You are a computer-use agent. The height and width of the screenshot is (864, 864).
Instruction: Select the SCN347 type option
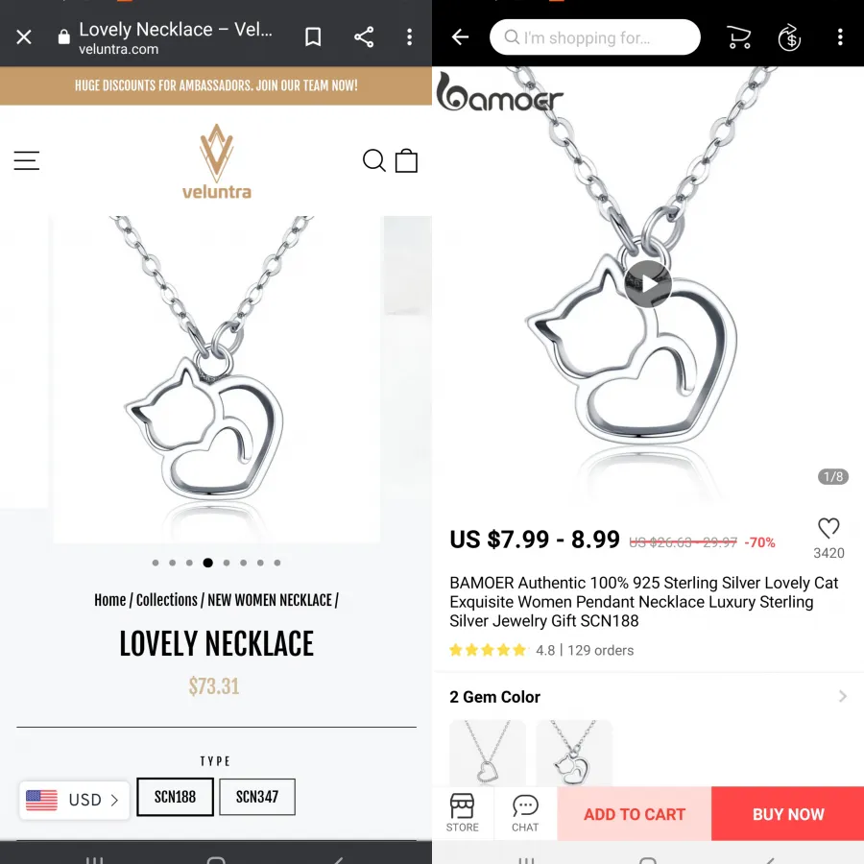pos(257,797)
